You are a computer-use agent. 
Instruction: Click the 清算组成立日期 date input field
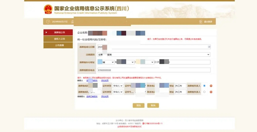click(154, 47)
